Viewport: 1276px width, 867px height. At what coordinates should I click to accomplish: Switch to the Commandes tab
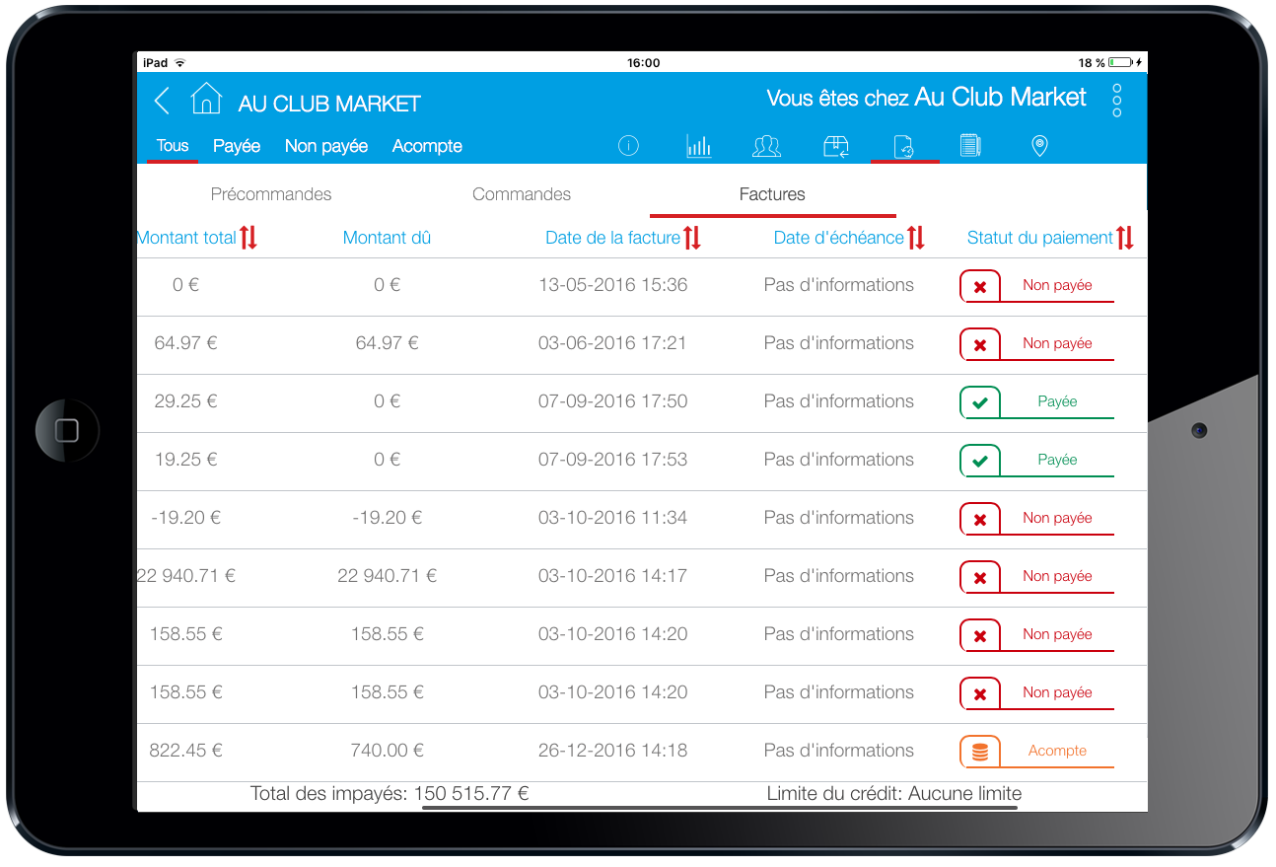(x=522, y=194)
